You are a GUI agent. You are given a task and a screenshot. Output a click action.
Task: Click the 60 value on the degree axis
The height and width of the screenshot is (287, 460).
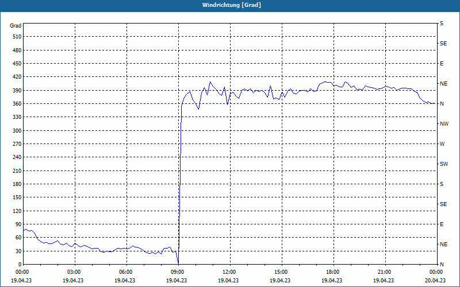pyautogui.click(x=18, y=238)
